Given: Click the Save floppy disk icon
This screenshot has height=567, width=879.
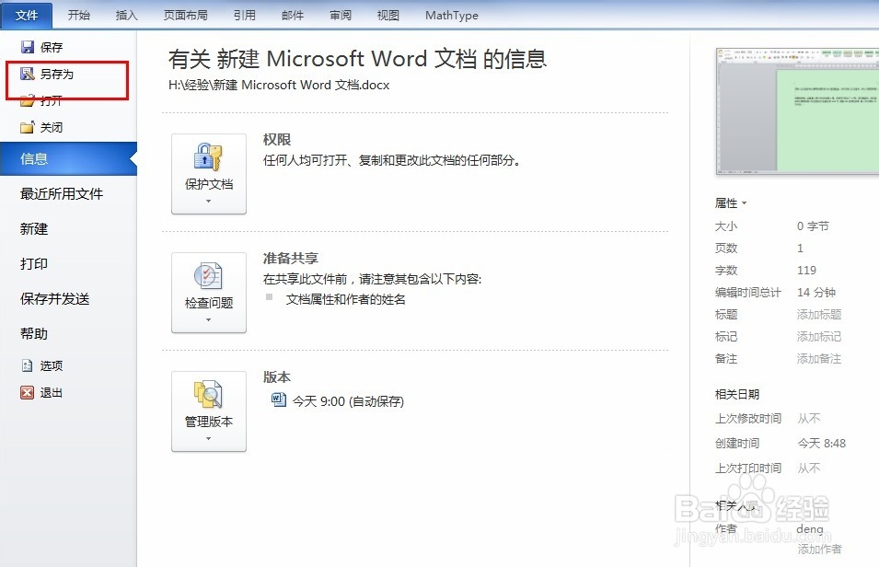Looking at the screenshot, I should point(28,47).
